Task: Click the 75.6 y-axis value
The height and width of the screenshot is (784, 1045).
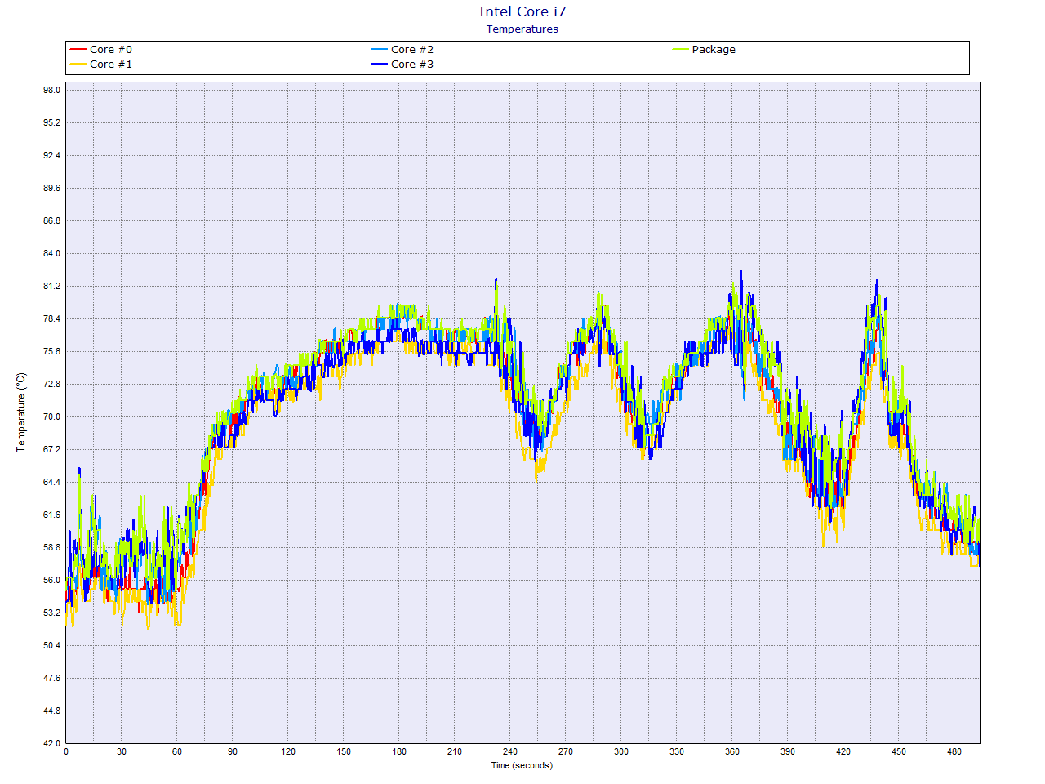Action: (52, 351)
